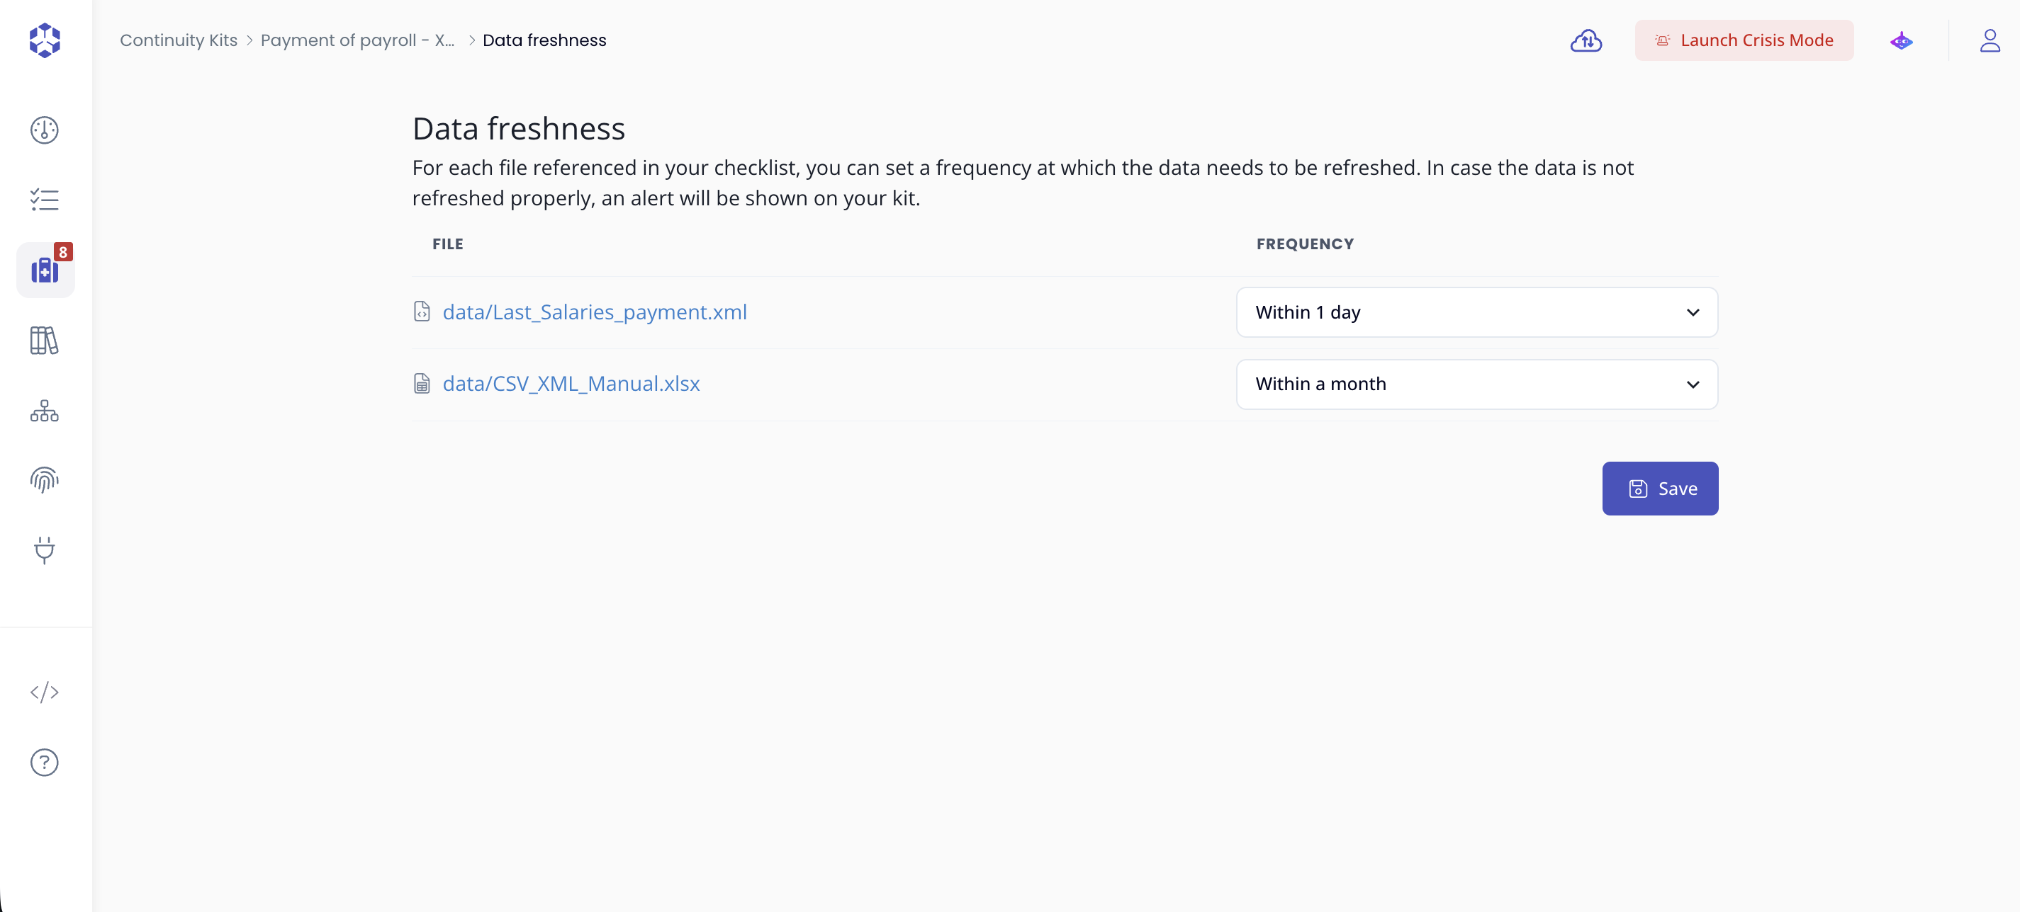Open the organization hierarchy sidebar icon
Image resolution: width=2020 pixels, height=912 pixels.
click(44, 411)
